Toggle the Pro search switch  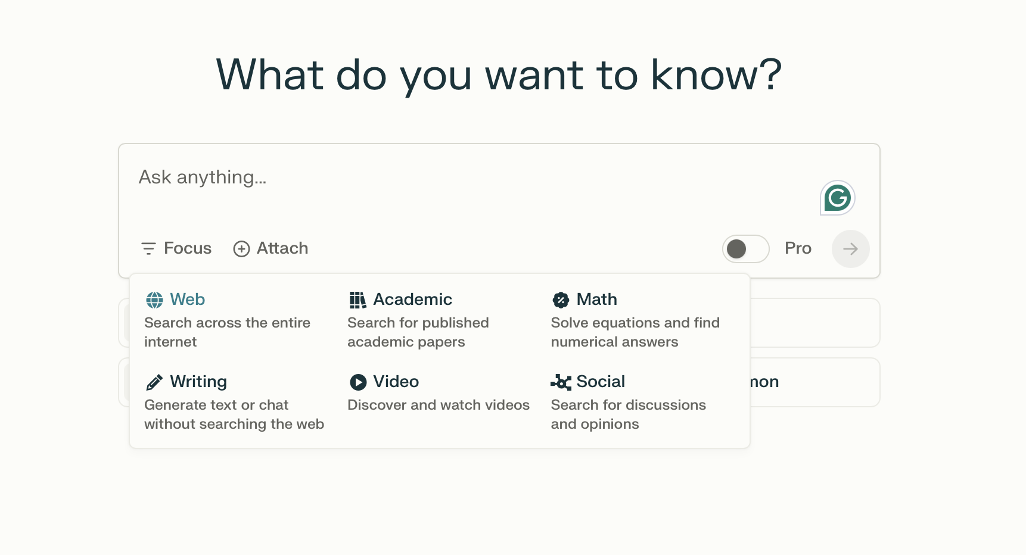point(745,249)
